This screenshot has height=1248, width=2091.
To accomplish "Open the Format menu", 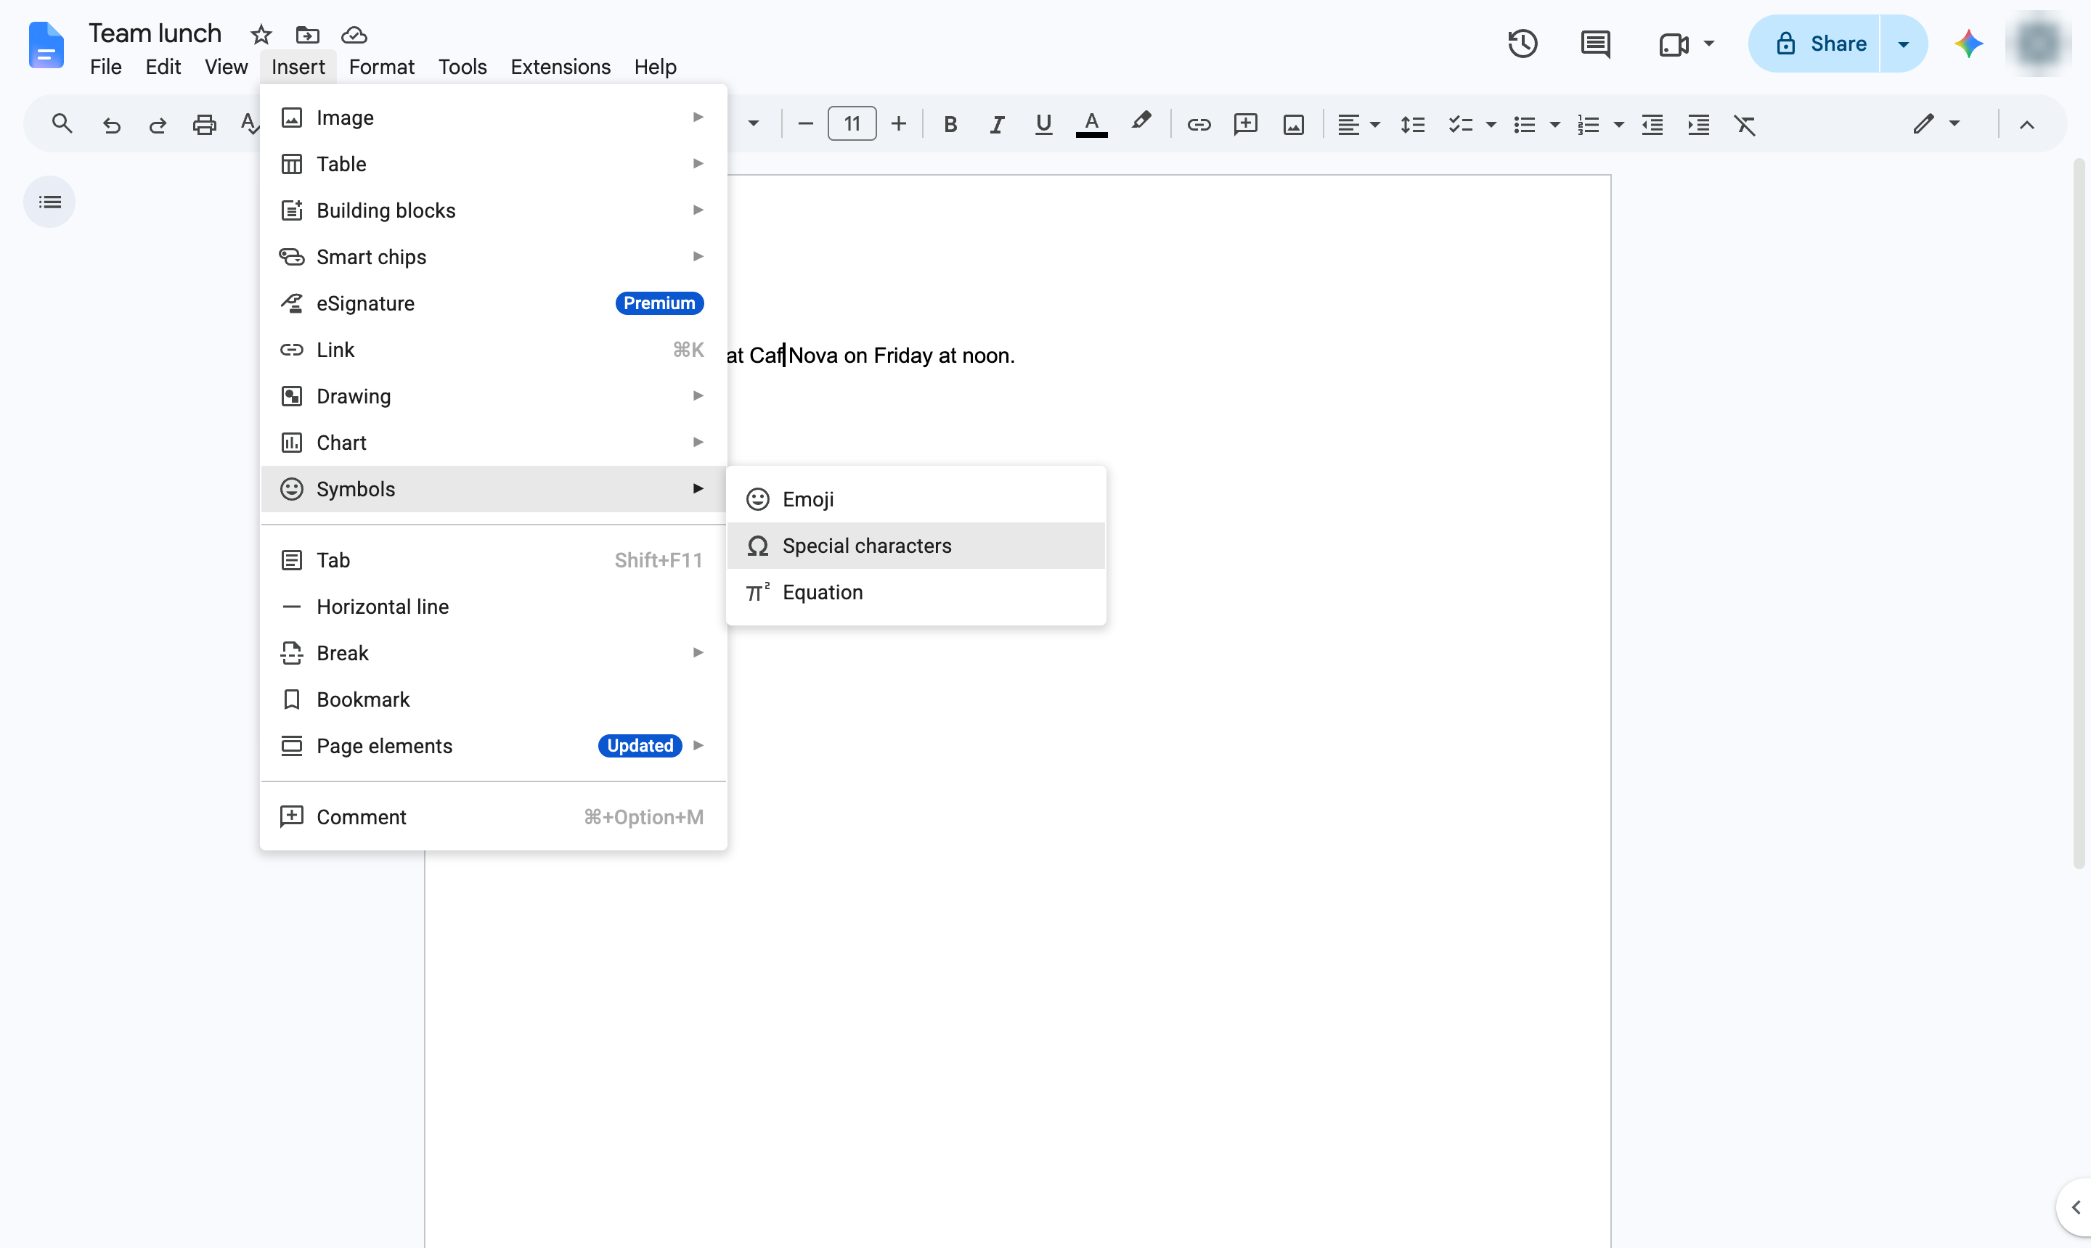I will [x=381, y=67].
